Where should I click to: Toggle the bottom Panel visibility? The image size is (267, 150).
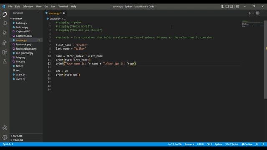coord(227,7)
